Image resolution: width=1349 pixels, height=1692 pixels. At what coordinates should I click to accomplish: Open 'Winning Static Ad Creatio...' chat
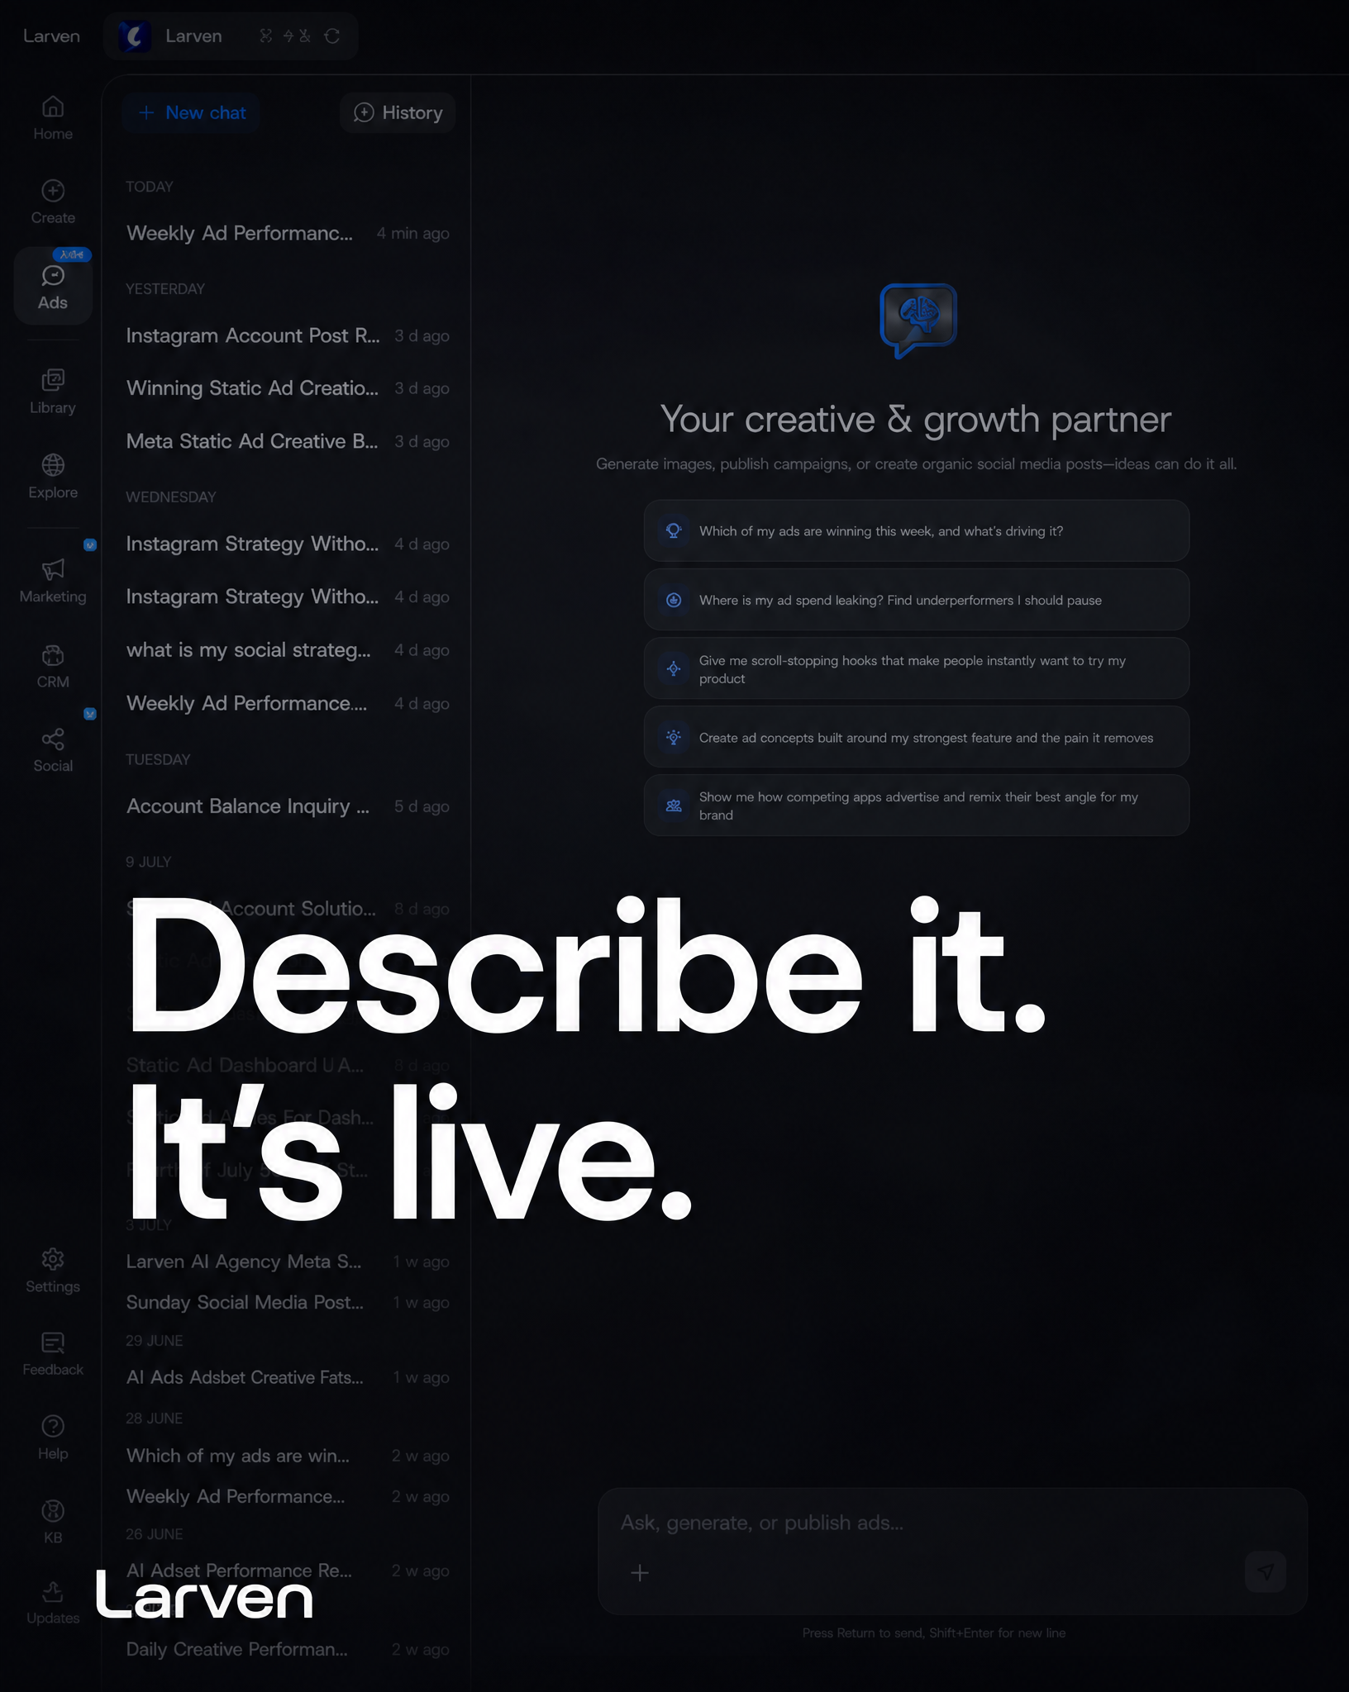pos(288,388)
